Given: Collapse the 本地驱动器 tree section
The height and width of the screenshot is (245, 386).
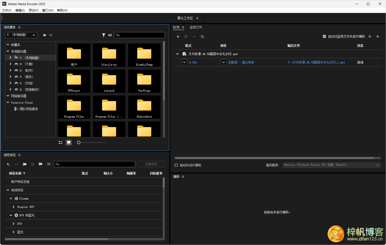Looking at the screenshot, I should click(x=8, y=51).
